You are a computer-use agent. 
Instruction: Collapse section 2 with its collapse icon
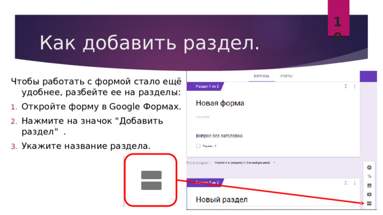pos(346,183)
